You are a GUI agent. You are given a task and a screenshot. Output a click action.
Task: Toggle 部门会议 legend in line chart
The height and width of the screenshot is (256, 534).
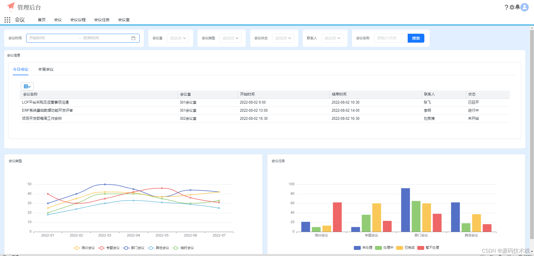[x=134, y=248]
